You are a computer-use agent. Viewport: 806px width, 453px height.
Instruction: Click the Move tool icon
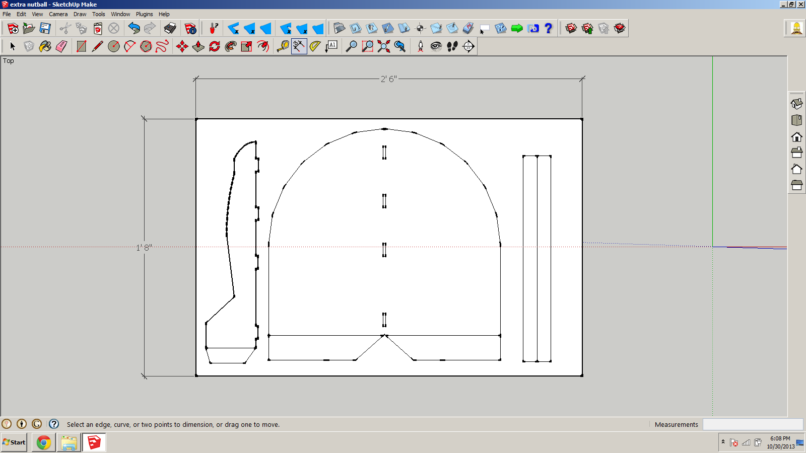click(182, 46)
